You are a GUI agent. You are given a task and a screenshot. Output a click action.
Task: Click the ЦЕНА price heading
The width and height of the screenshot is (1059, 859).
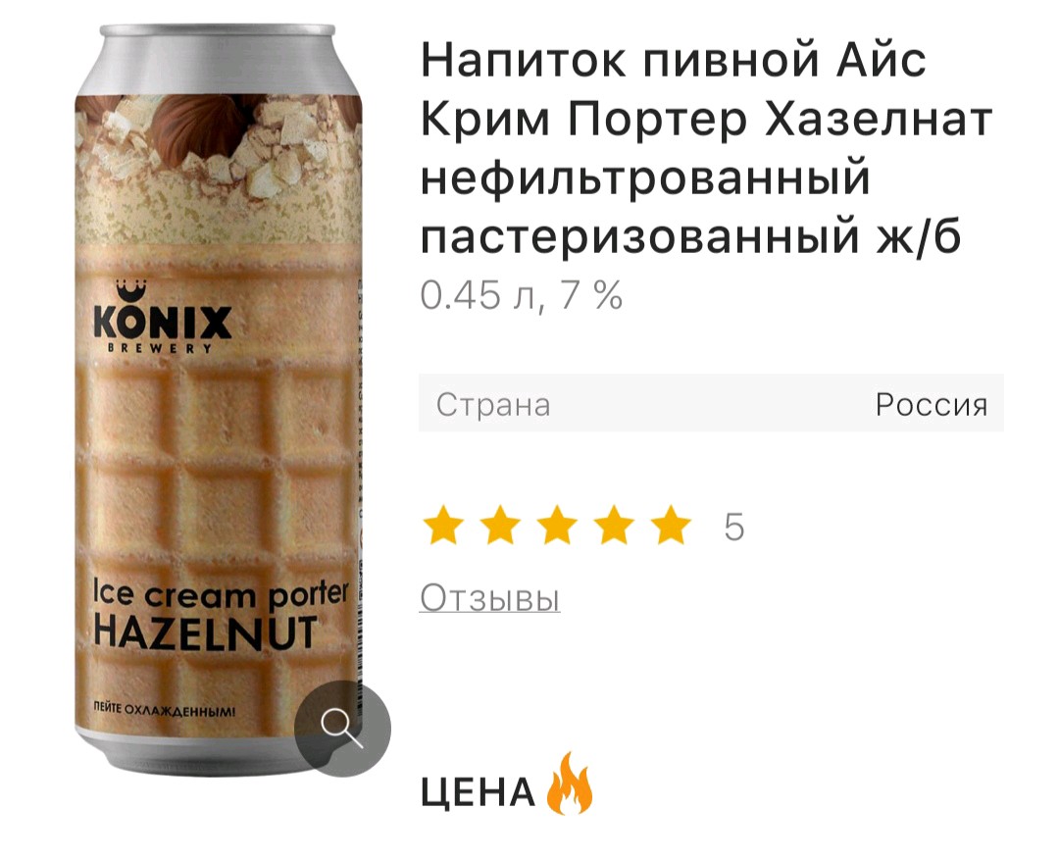tap(478, 792)
